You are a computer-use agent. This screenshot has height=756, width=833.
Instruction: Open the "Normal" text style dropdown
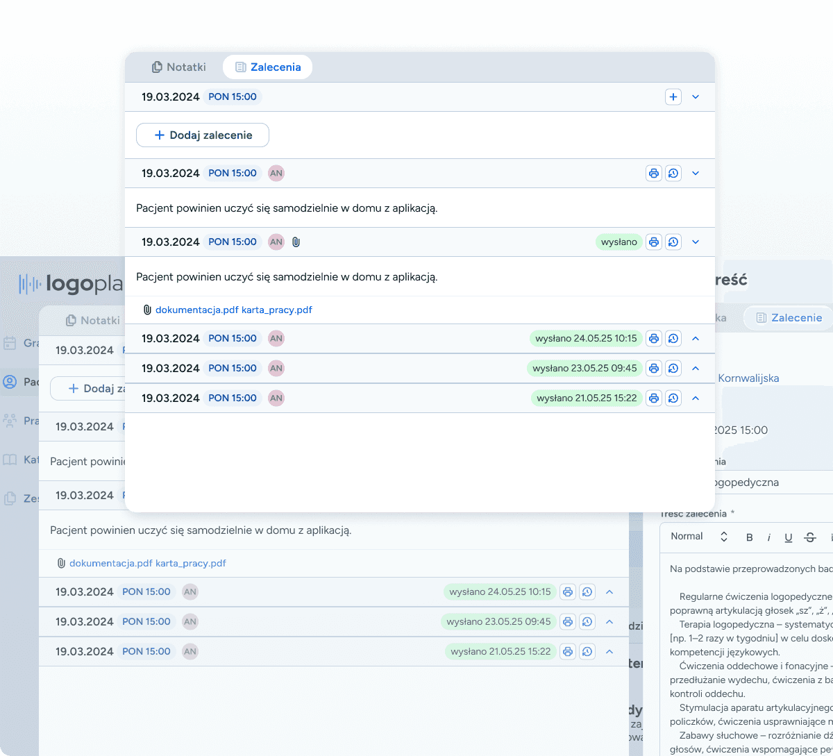(x=698, y=537)
